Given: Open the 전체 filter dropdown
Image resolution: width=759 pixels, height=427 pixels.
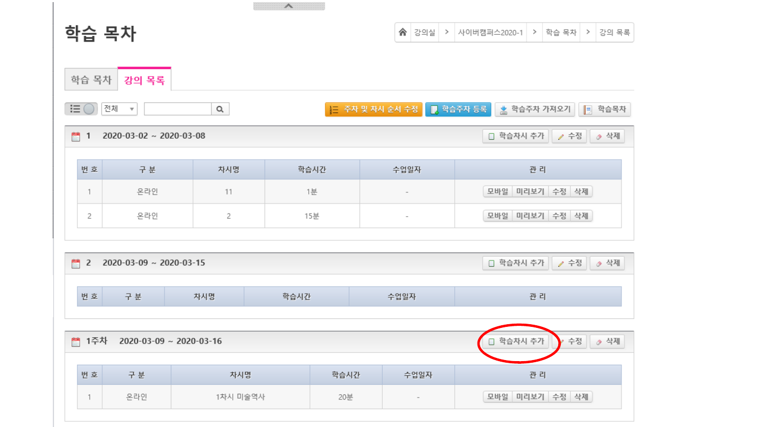Looking at the screenshot, I should (x=119, y=109).
